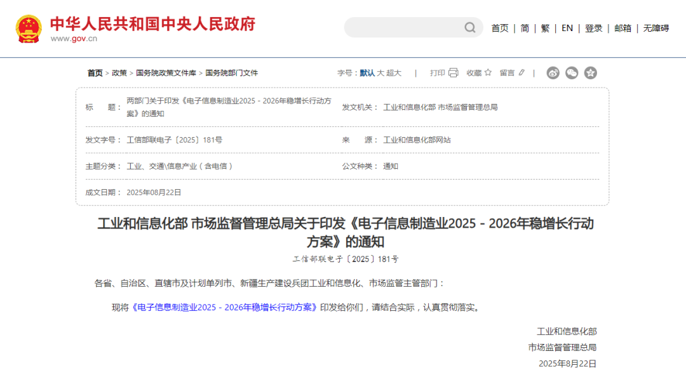Image resolution: width=686 pixels, height=382 pixels.
Task: Click the 字号 label
Action: (x=347, y=73)
